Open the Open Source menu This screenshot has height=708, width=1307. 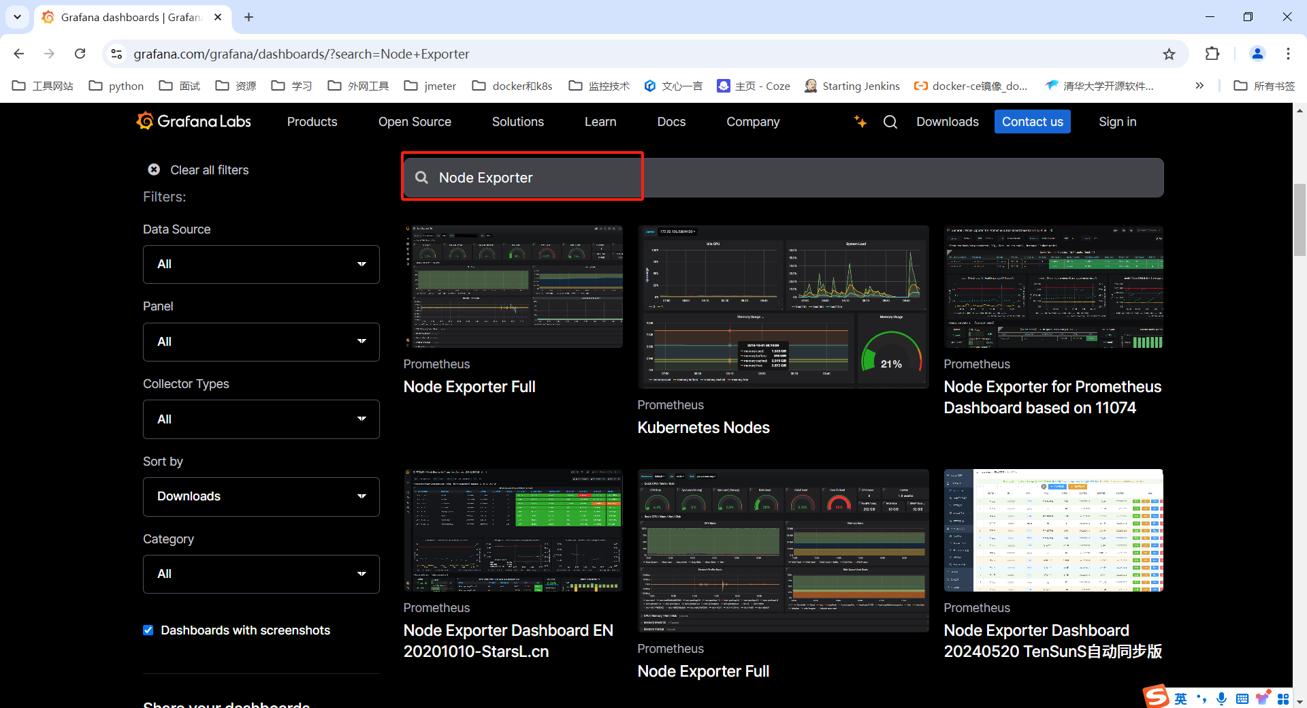[415, 122]
